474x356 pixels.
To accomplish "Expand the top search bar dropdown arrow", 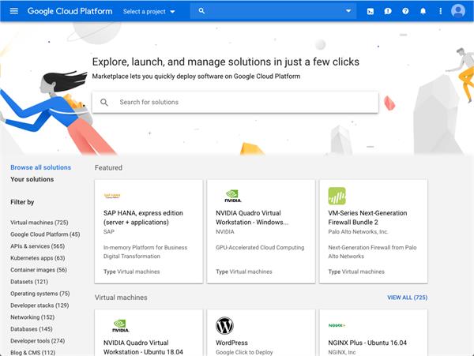I will [x=348, y=11].
